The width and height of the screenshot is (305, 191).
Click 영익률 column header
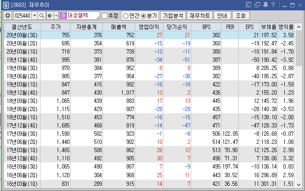286,27
